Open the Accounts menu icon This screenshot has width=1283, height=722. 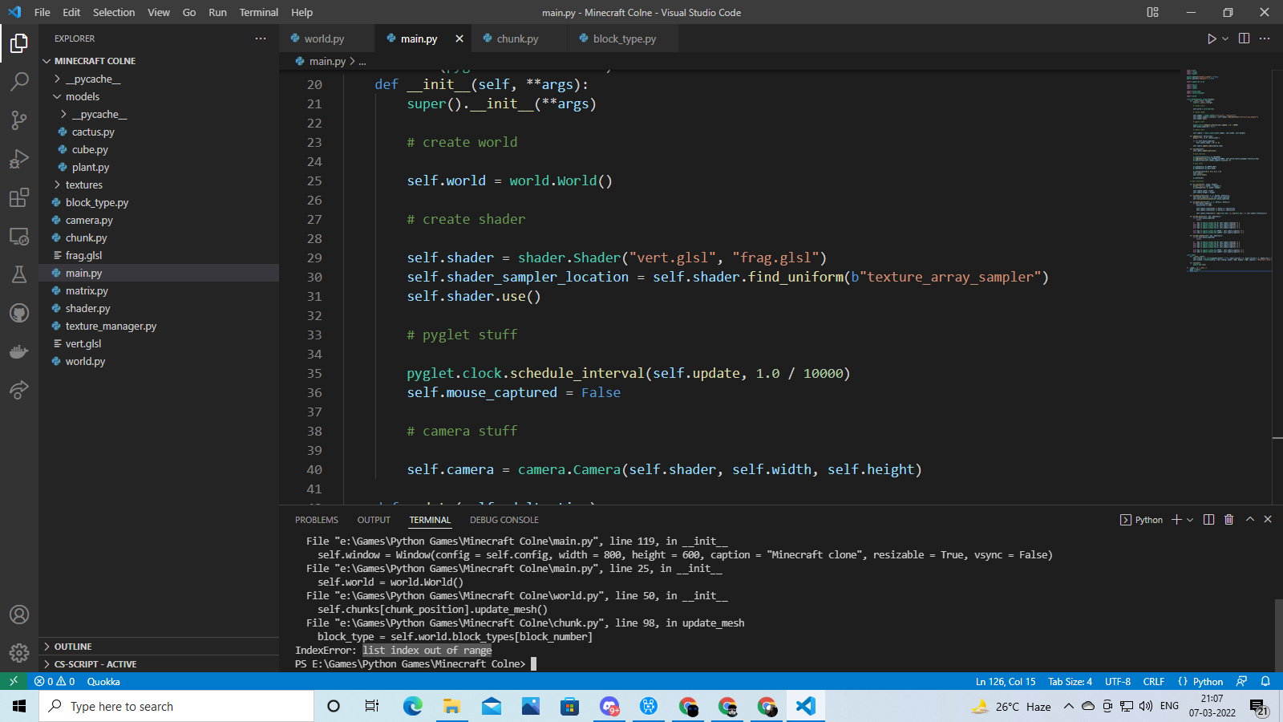click(19, 615)
